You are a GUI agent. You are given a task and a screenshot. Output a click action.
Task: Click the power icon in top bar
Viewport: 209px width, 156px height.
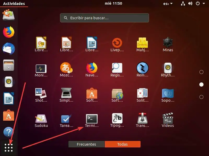click(x=198, y=3)
